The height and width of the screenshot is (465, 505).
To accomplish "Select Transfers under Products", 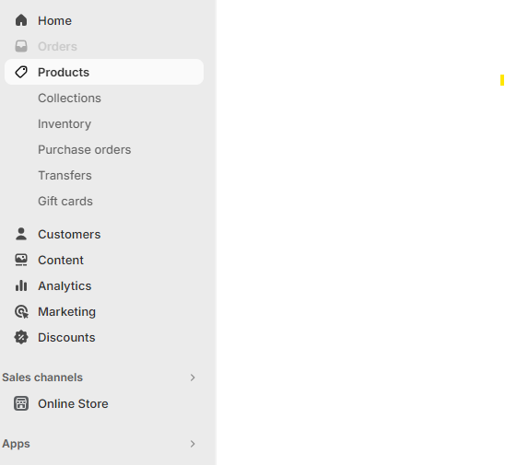I will click(65, 175).
